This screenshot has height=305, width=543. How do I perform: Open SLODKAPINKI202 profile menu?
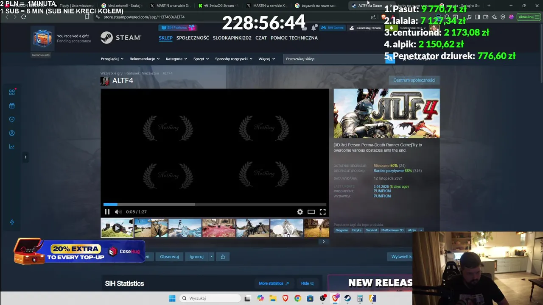pyautogui.click(x=232, y=38)
